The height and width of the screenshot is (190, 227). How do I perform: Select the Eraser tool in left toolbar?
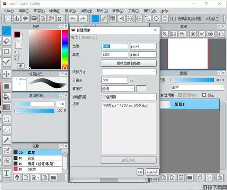(6, 41)
